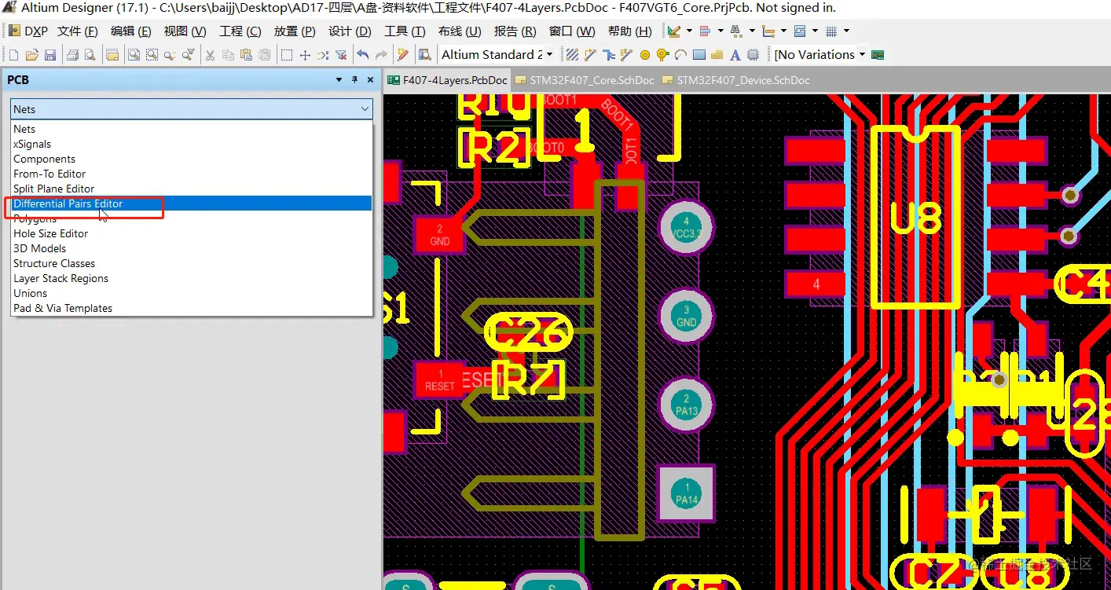Expand the utility drawing tools dropdown arrow
1111x590 pixels.
coord(689,31)
